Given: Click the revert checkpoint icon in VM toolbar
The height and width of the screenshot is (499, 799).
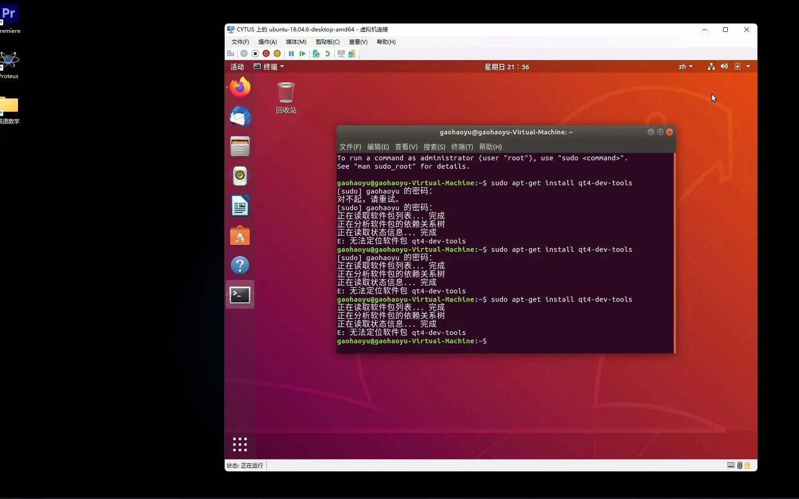Looking at the screenshot, I should pos(327,54).
